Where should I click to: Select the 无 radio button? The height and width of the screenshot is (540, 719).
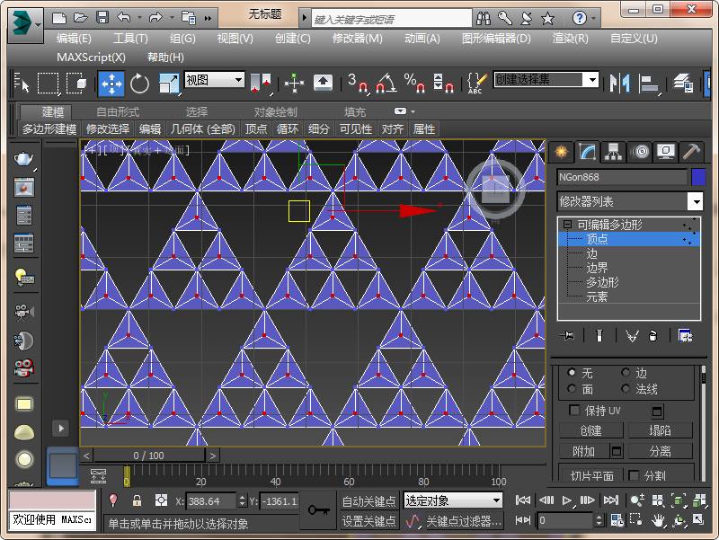[x=572, y=372]
